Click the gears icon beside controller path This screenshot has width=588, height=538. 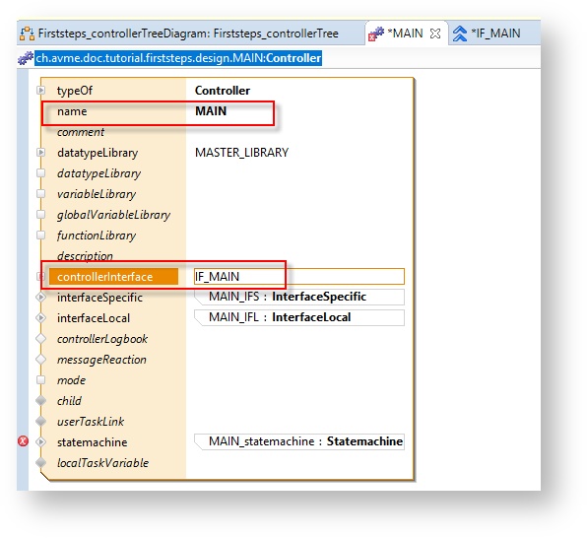point(26,58)
